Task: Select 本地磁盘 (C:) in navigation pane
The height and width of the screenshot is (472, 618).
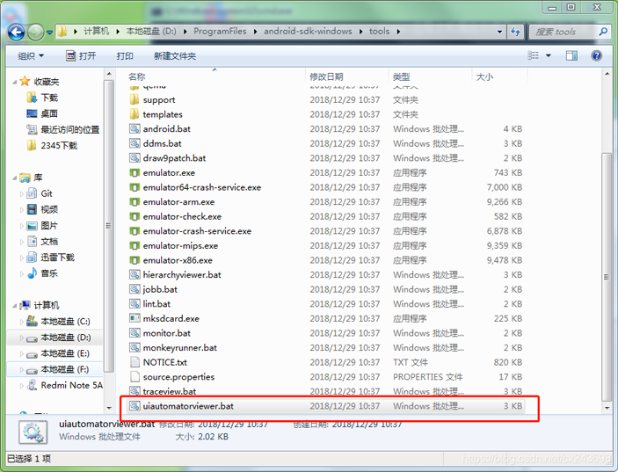Action: [65, 322]
